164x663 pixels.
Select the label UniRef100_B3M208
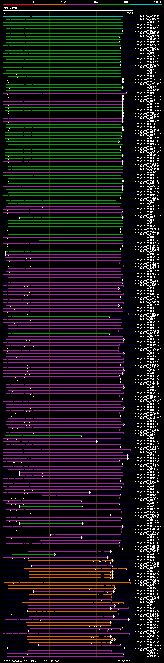(147, 268)
